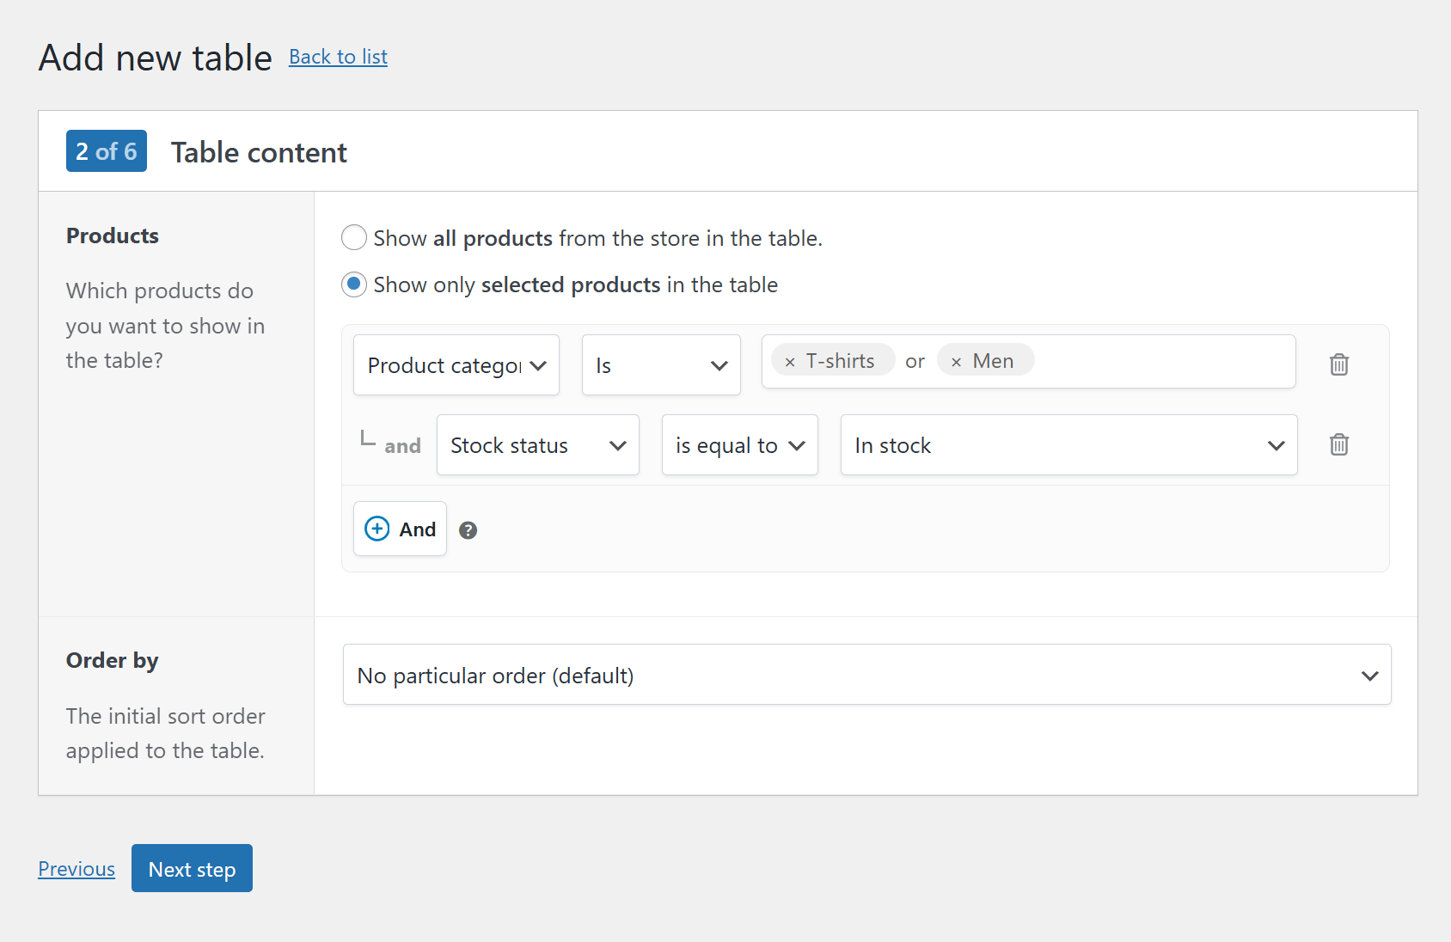1451x942 pixels.
Task: Click the Back to list link
Action: pyautogui.click(x=338, y=56)
